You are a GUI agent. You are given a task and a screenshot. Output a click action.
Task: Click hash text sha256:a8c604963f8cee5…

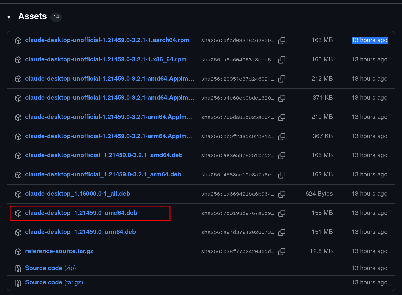pos(238,60)
